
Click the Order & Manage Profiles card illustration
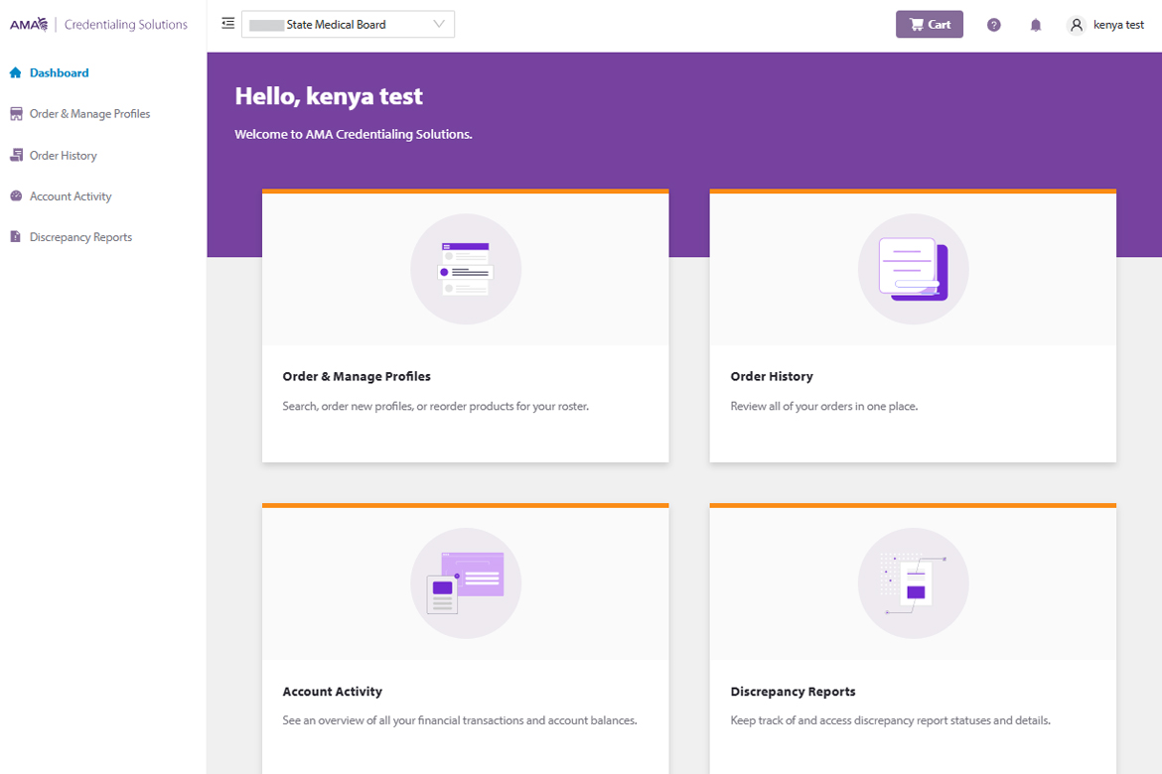tap(466, 269)
